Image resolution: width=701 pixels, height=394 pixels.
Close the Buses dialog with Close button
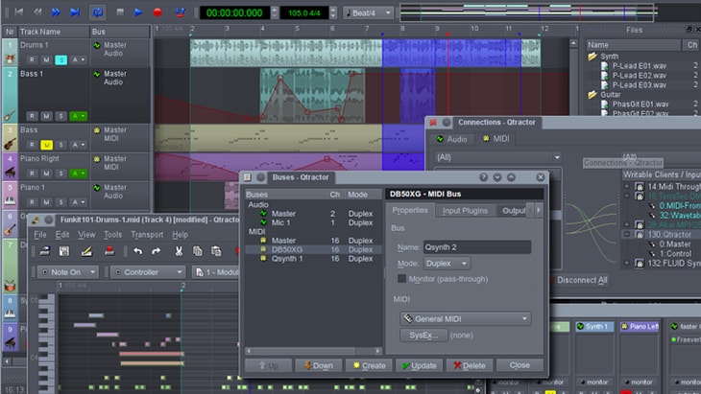tap(520, 365)
